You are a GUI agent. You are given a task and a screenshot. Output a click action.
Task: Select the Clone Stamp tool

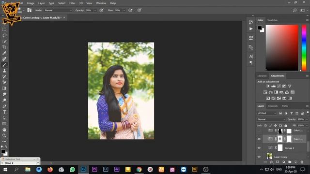coord(4,71)
